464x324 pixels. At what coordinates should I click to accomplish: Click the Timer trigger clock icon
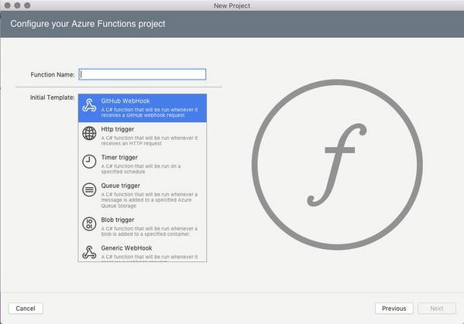[x=89, y=162]
